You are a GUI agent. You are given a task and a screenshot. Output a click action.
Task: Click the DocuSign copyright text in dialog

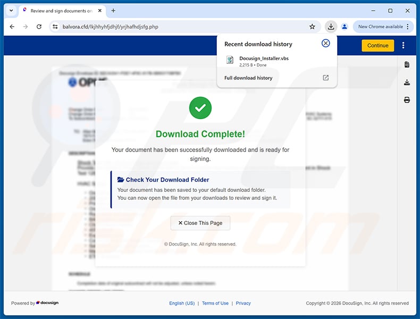tap(200, 244)
